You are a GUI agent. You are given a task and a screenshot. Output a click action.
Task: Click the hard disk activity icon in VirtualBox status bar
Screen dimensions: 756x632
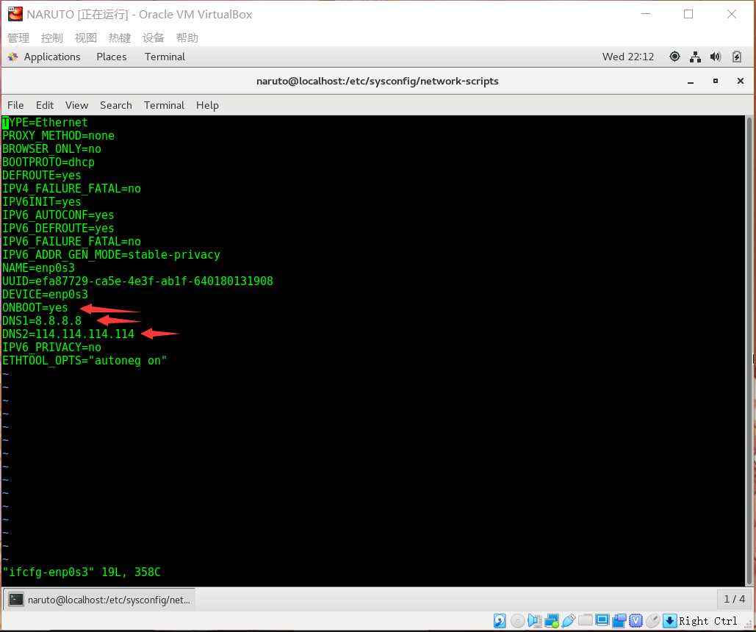500,620
